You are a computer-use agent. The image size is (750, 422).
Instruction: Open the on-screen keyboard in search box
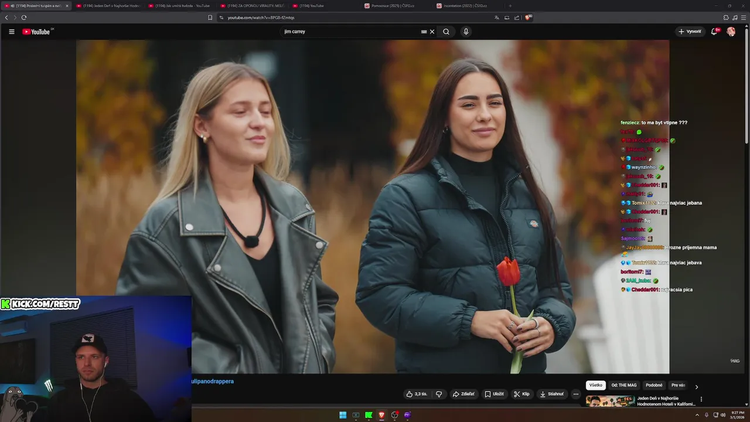[424, 32]
